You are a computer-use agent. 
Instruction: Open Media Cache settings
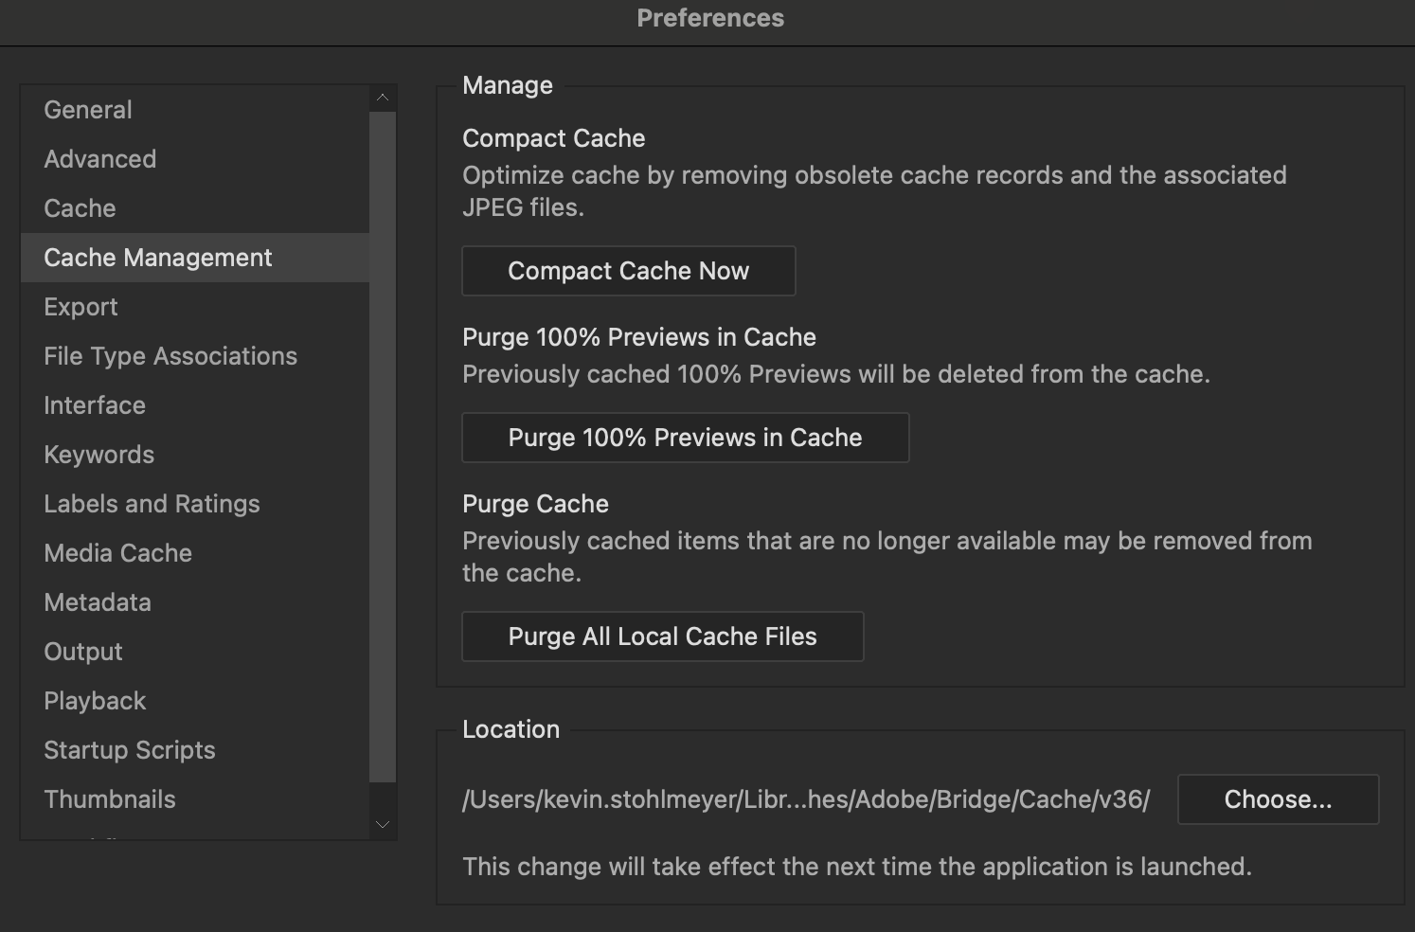(x=118, y=553)
